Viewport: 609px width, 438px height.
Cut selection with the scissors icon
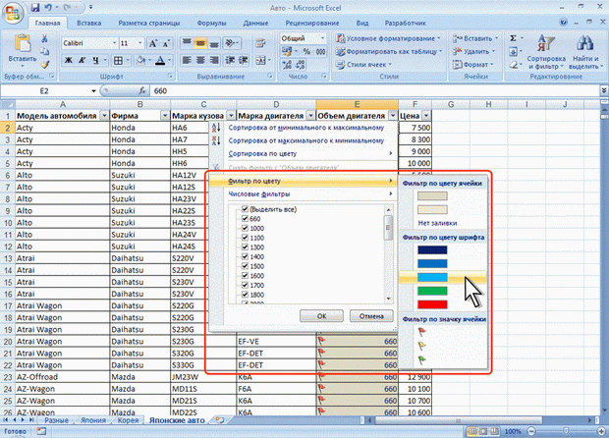pos(44,39)
